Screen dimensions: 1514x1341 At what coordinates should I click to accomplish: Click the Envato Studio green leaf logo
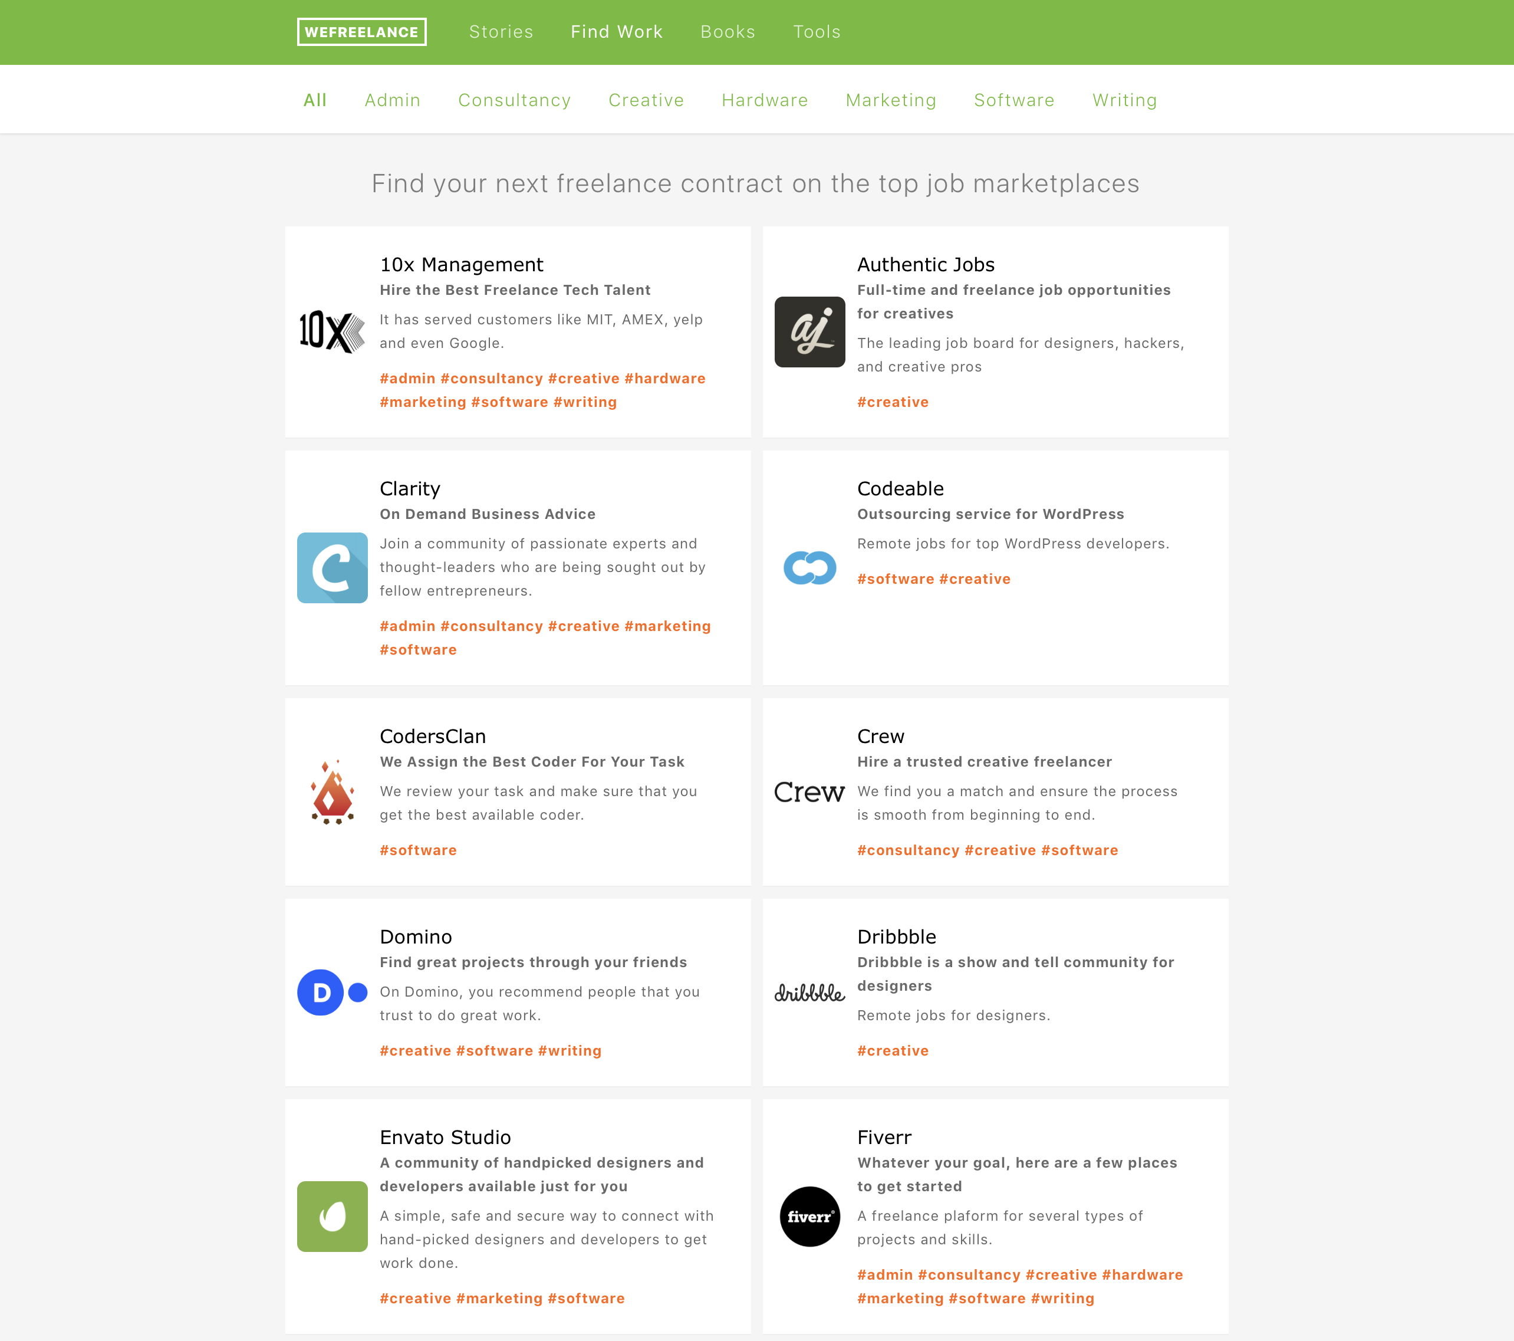pos(332,1216)
